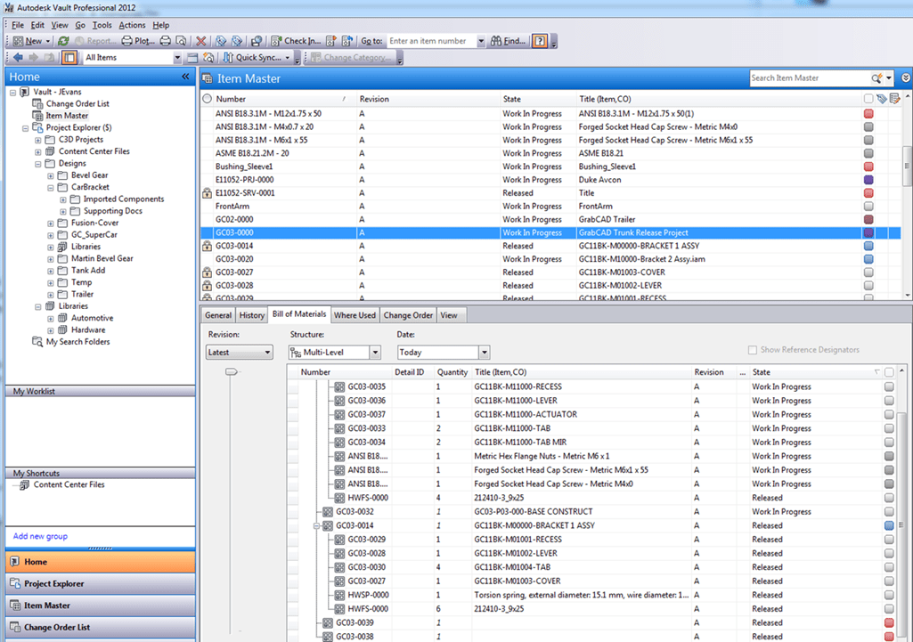The image size is (913, 642).
Task: Click the double-chevron expand icon by the search box
Action: pyautogui.click(x=906, y=78)
